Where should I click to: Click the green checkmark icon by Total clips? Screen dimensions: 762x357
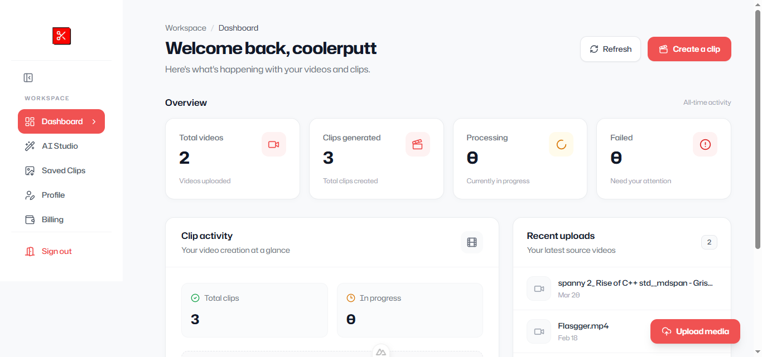point(195,298)
